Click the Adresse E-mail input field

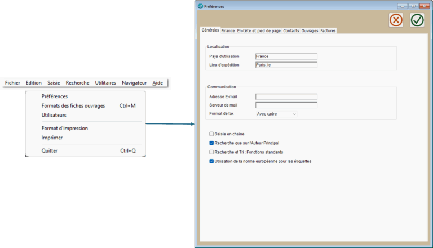[x=286, y=97]
